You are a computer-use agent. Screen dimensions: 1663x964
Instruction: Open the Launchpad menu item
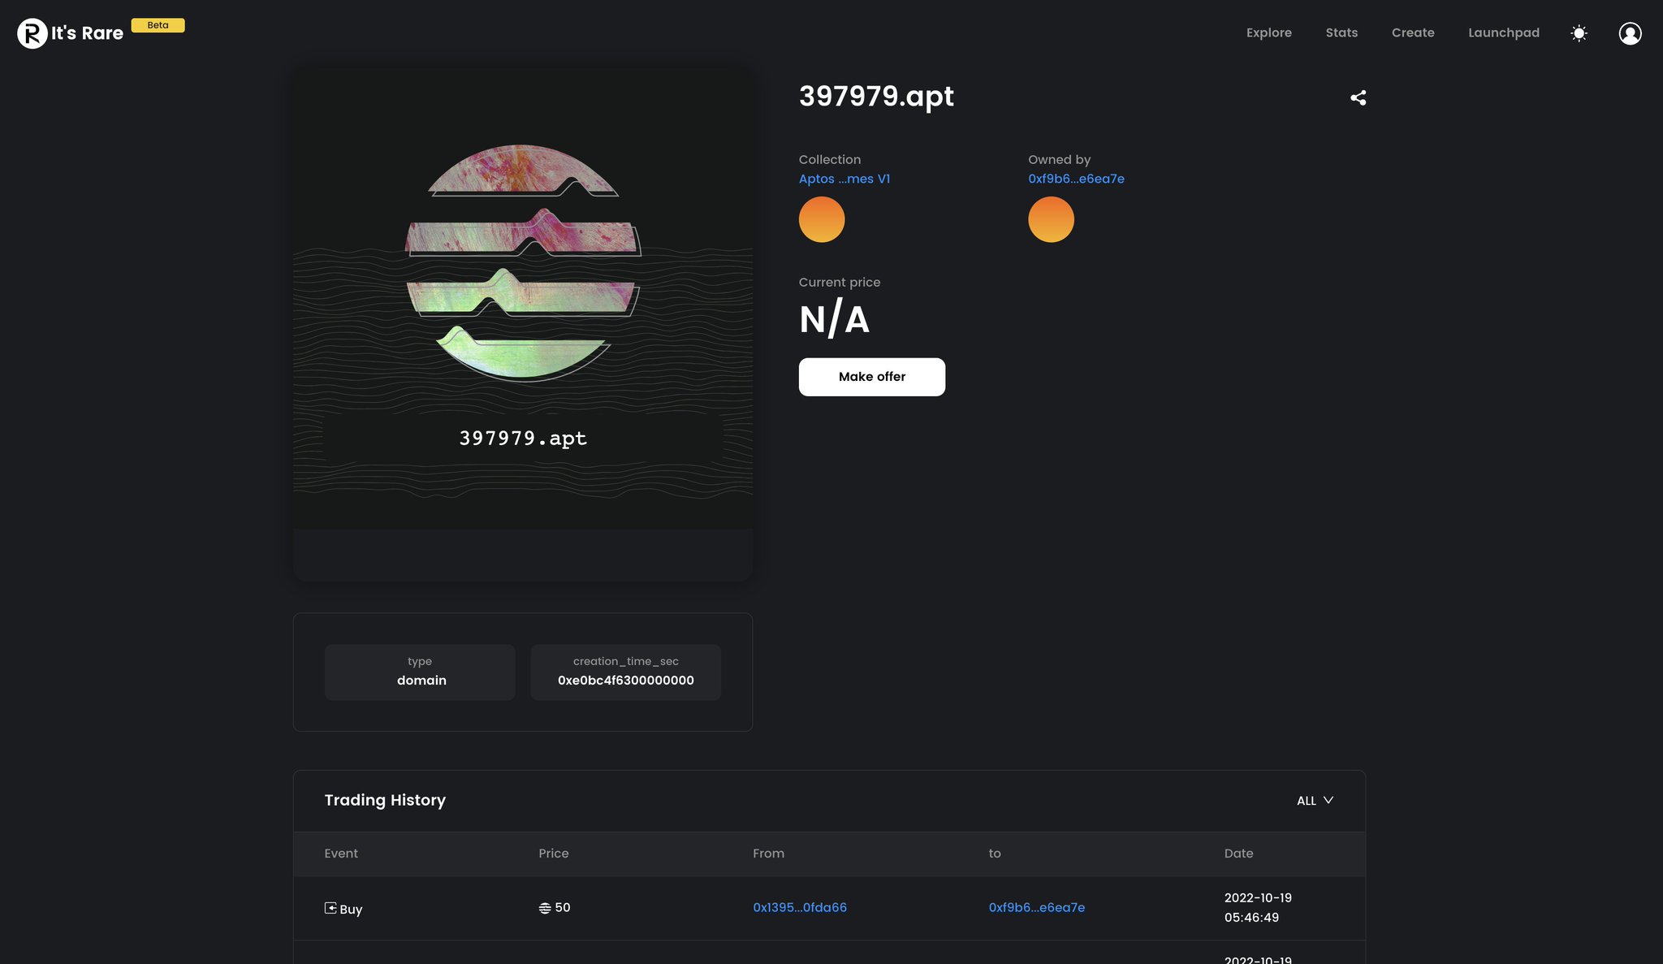[x=1503, y=32]
